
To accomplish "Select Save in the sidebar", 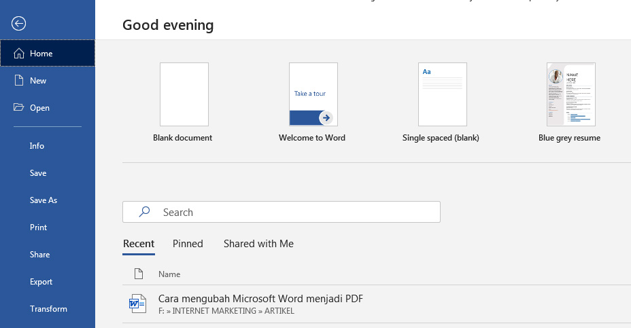I will (38, 173).
